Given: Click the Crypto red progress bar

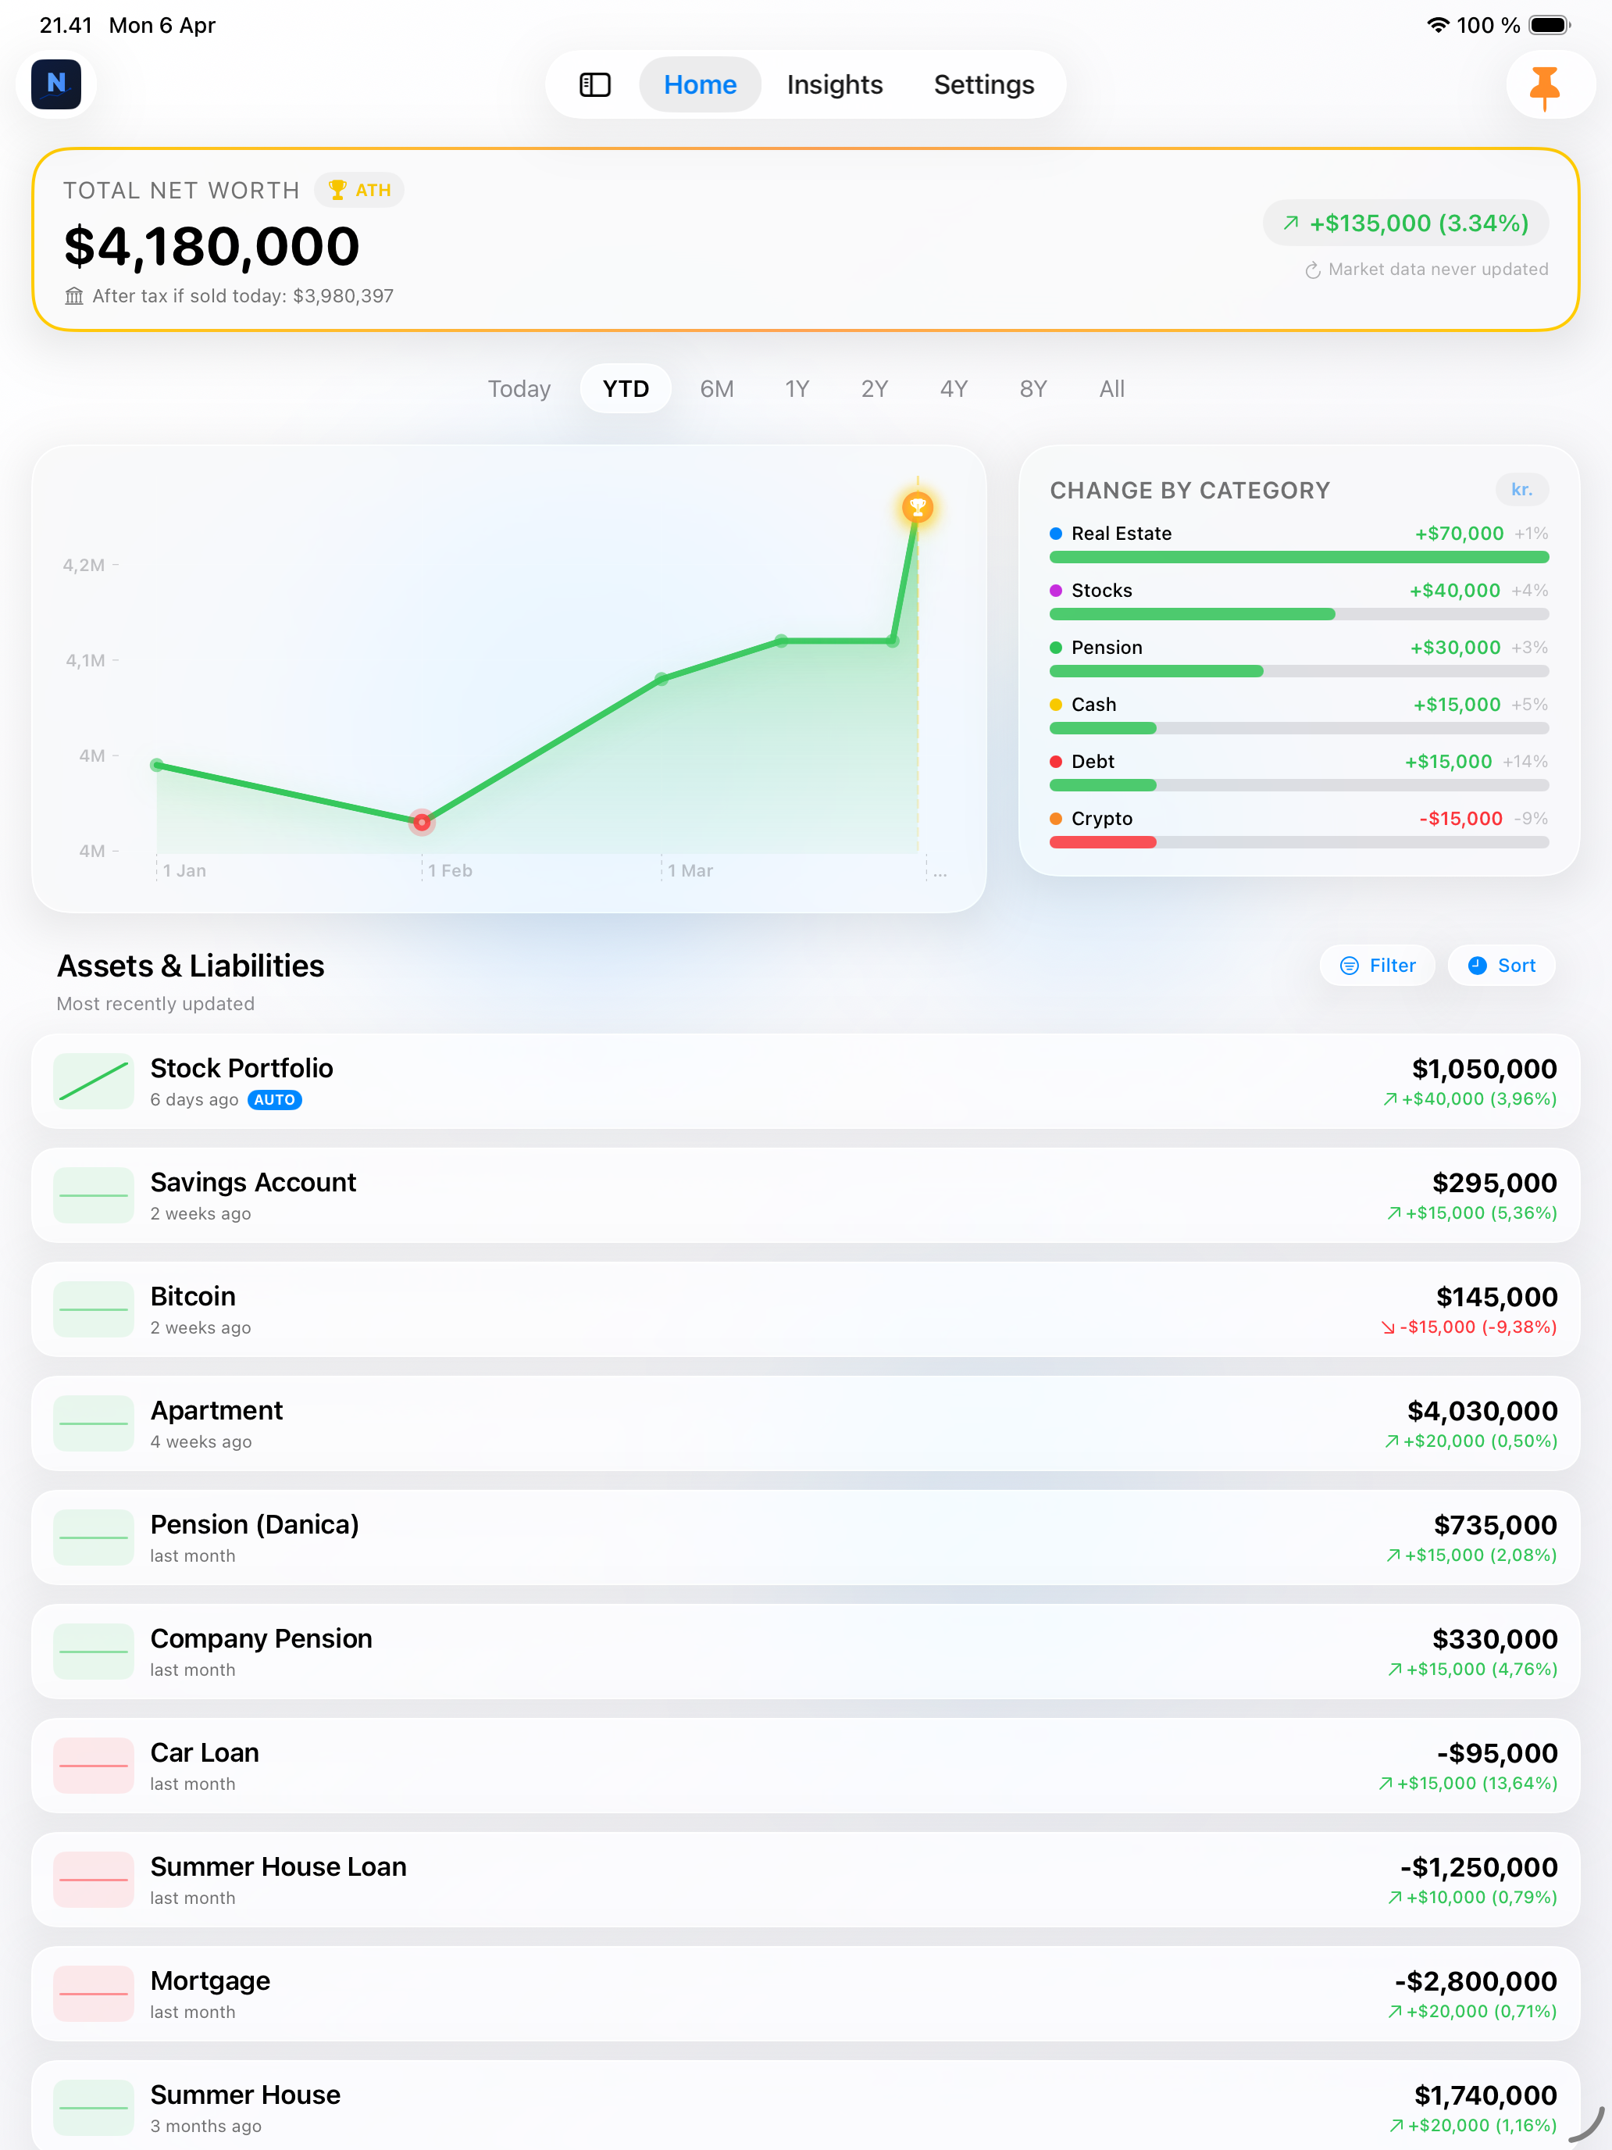Looking at the screenshot, I should click(x=1103, y=843).
